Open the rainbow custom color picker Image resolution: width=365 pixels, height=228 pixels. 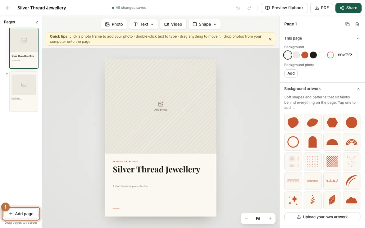tap(330, 55)
